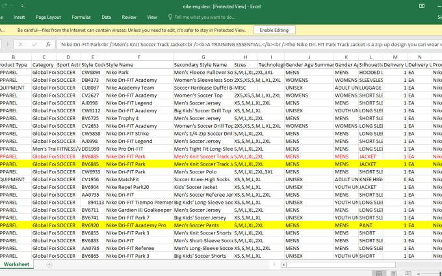The width and height of the screenshot is (442, 276).
Task: Select the Worksheet sheet tab
Action: coord(16,264)
